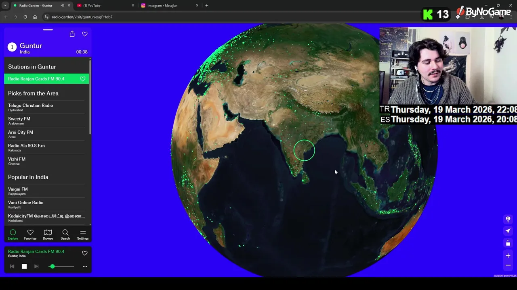Open the Settings tab
The image size is (517, 290).
click(83, 234)
